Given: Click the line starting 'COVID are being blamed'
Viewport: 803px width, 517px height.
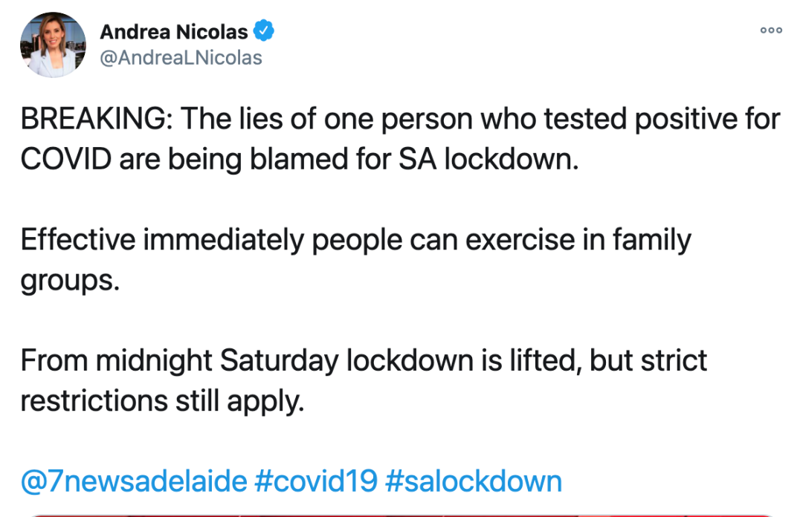Looking at the screenshot, I should (297, 160).
